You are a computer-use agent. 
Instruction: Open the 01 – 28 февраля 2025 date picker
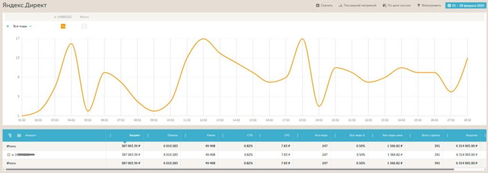(465, 5)
